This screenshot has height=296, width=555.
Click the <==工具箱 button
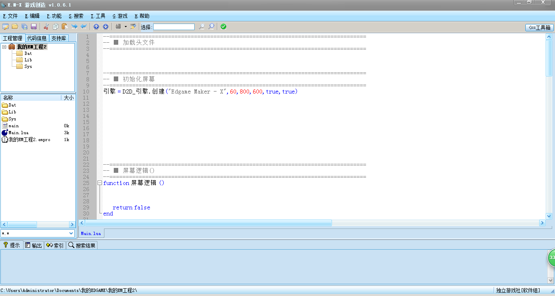pyautogui.click(x=540, y=28)
